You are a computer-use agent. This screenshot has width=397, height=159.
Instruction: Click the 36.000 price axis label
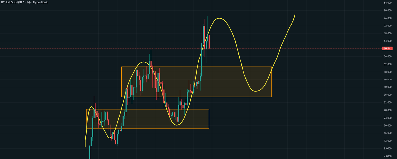click(388, 95)
